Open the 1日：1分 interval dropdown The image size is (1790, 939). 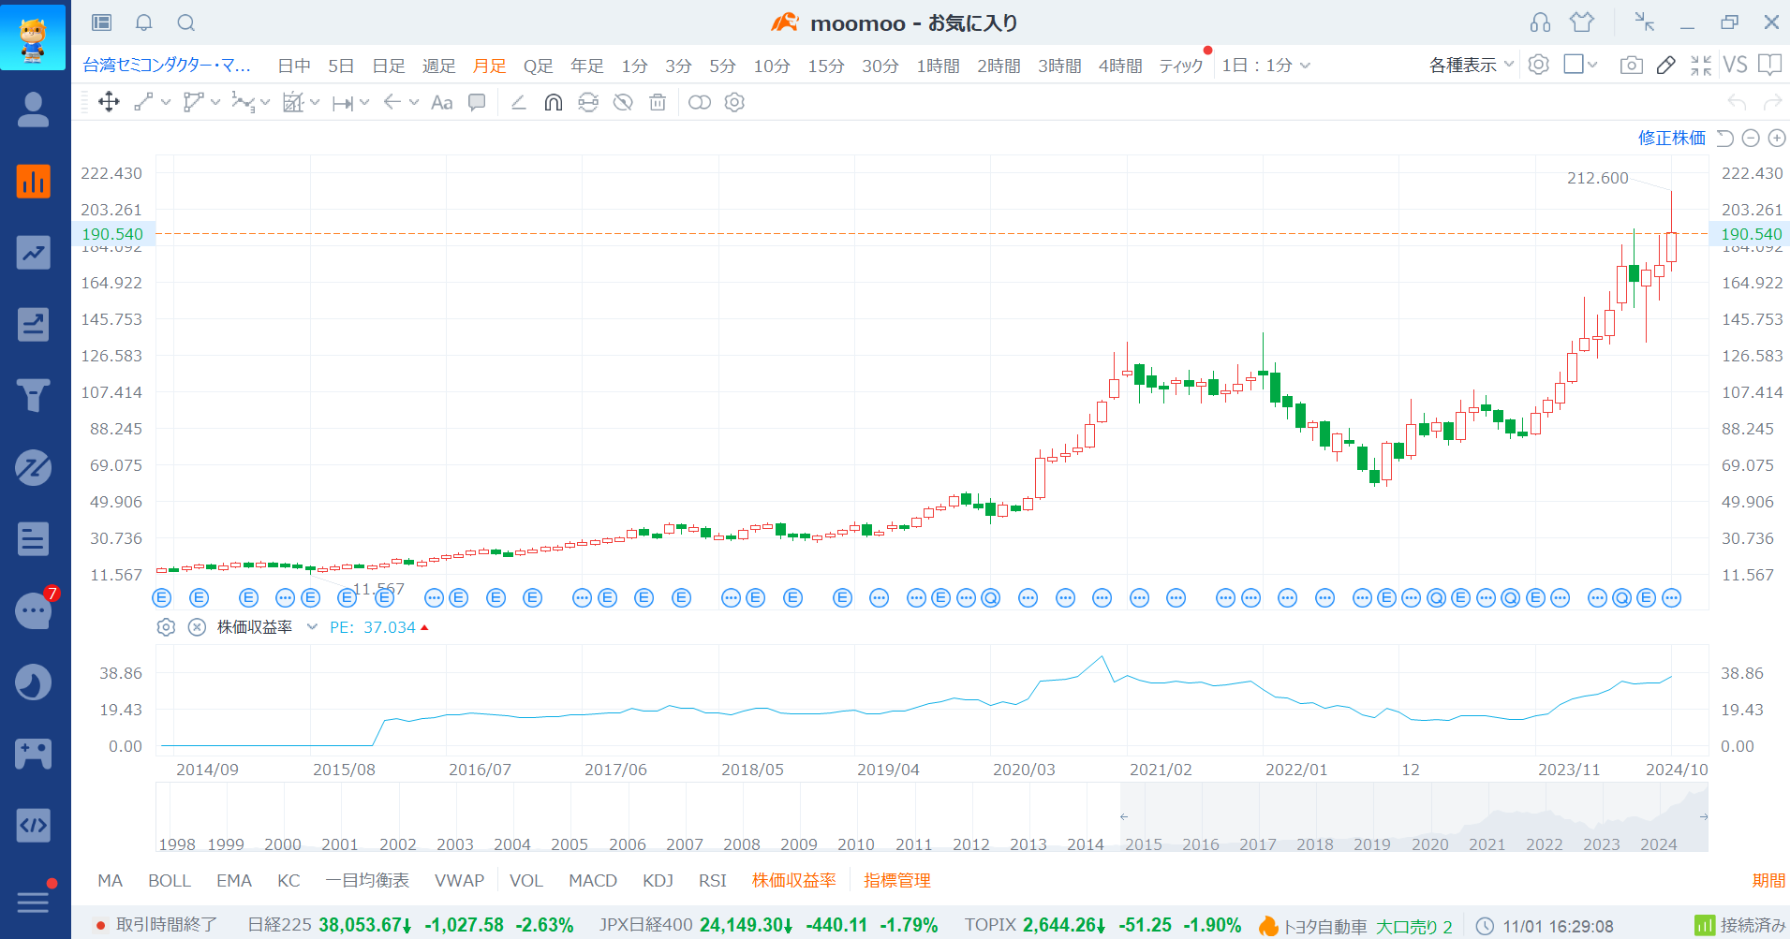click(1265, 66)
